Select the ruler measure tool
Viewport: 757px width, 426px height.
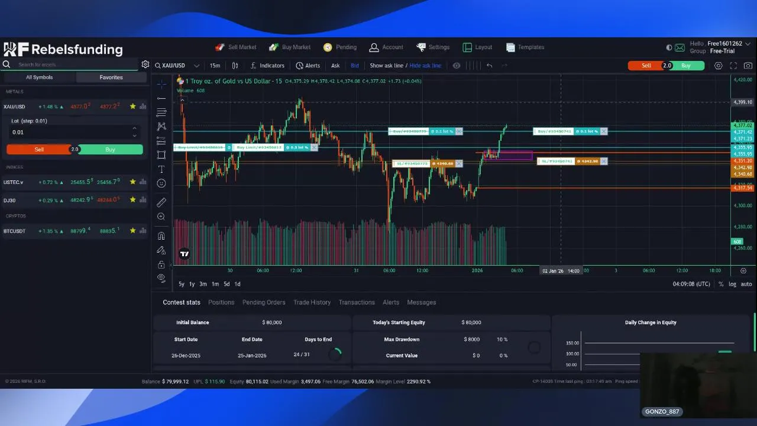pos(161,202)
